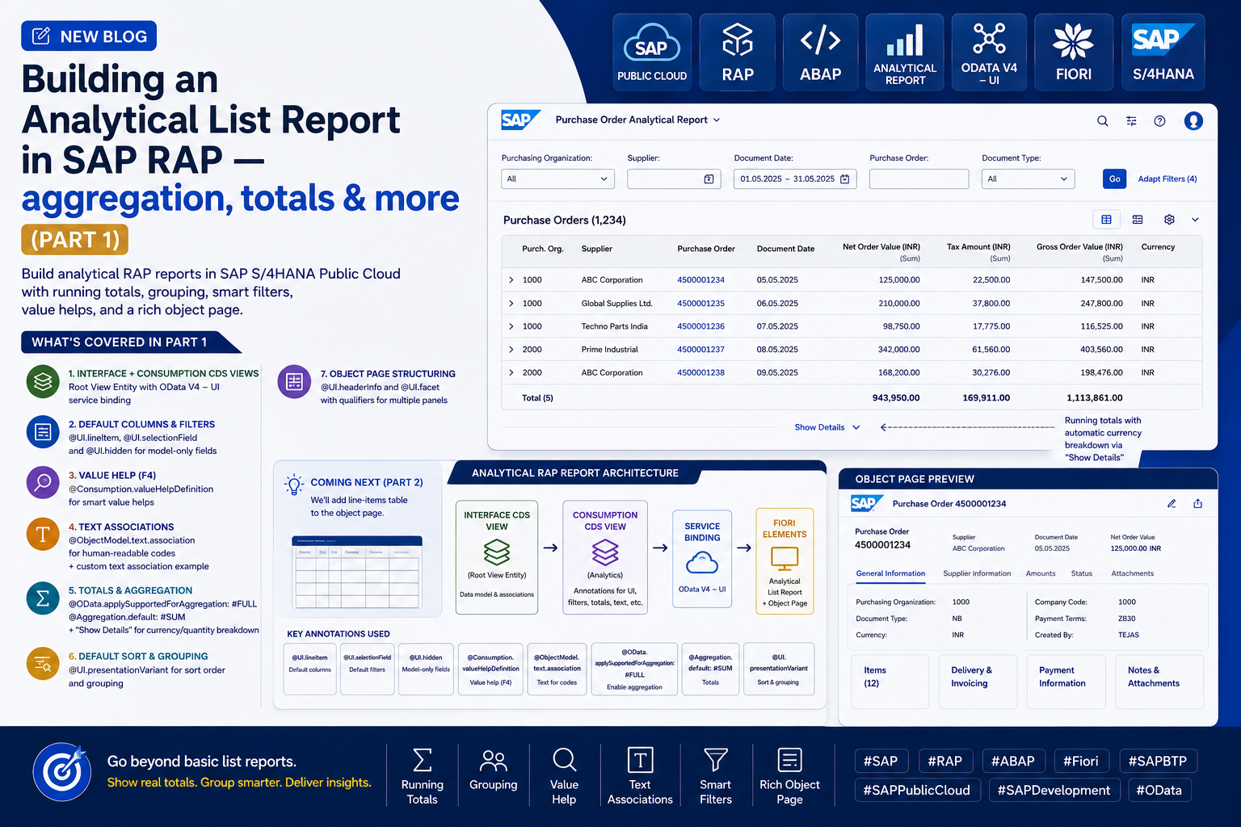Expand the row for purchase order 4500001234
The height and width of the screenshot is (827, 1241).
coord(511,279)
